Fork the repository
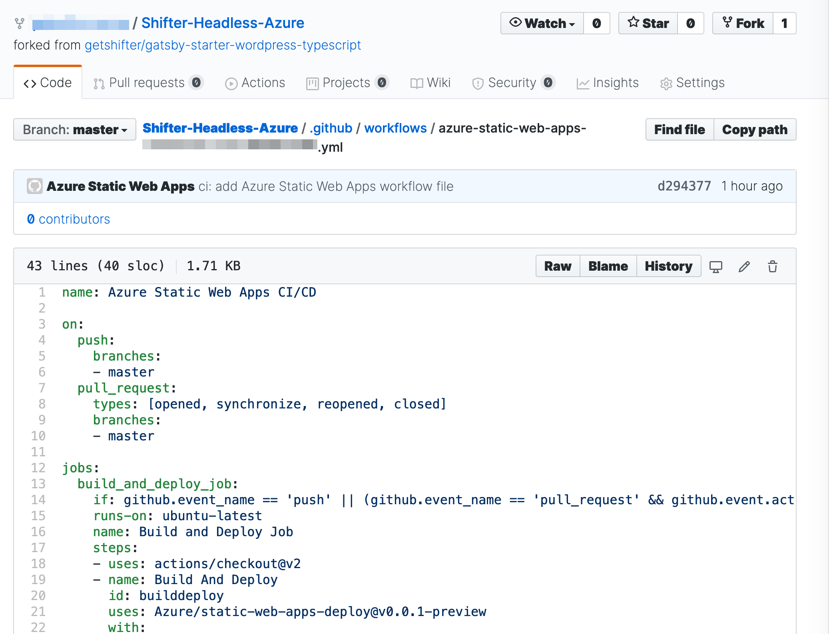This screenshot has width=829, height=634. [x=743, y=23]
